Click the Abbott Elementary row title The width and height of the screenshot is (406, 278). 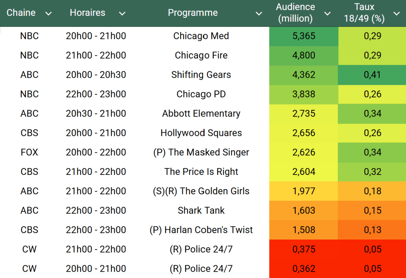[201, 113]
